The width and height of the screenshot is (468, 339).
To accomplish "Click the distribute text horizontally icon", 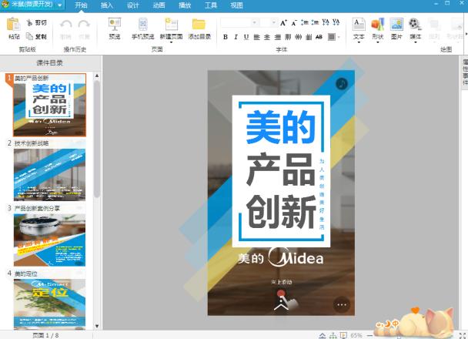I will tap(298, 37).
